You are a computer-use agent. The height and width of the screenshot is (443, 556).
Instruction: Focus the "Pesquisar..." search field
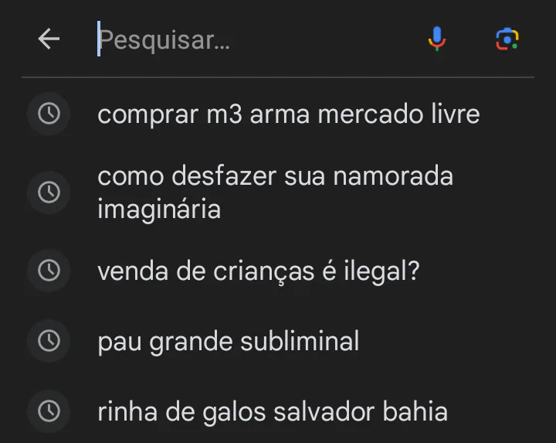click(x=255, y=39)
